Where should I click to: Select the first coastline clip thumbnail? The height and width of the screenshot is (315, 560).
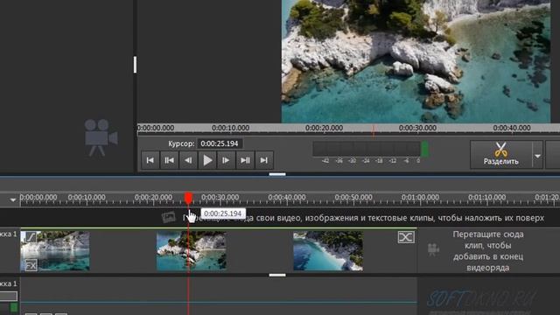(55, 251)
